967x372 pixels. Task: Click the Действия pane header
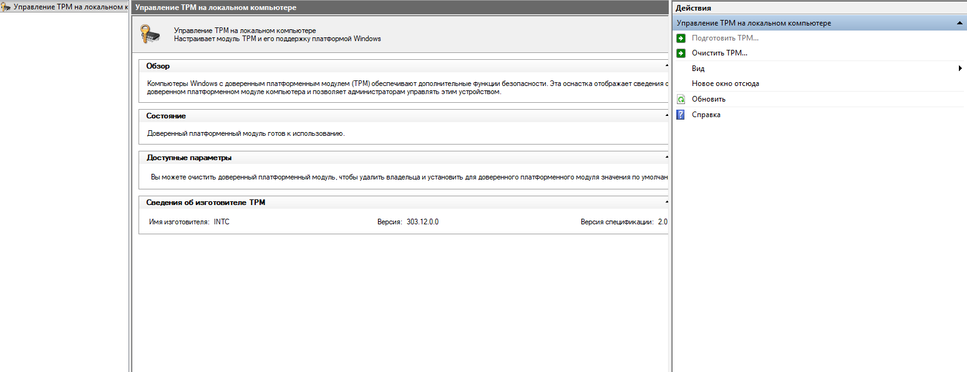point(820,8)
